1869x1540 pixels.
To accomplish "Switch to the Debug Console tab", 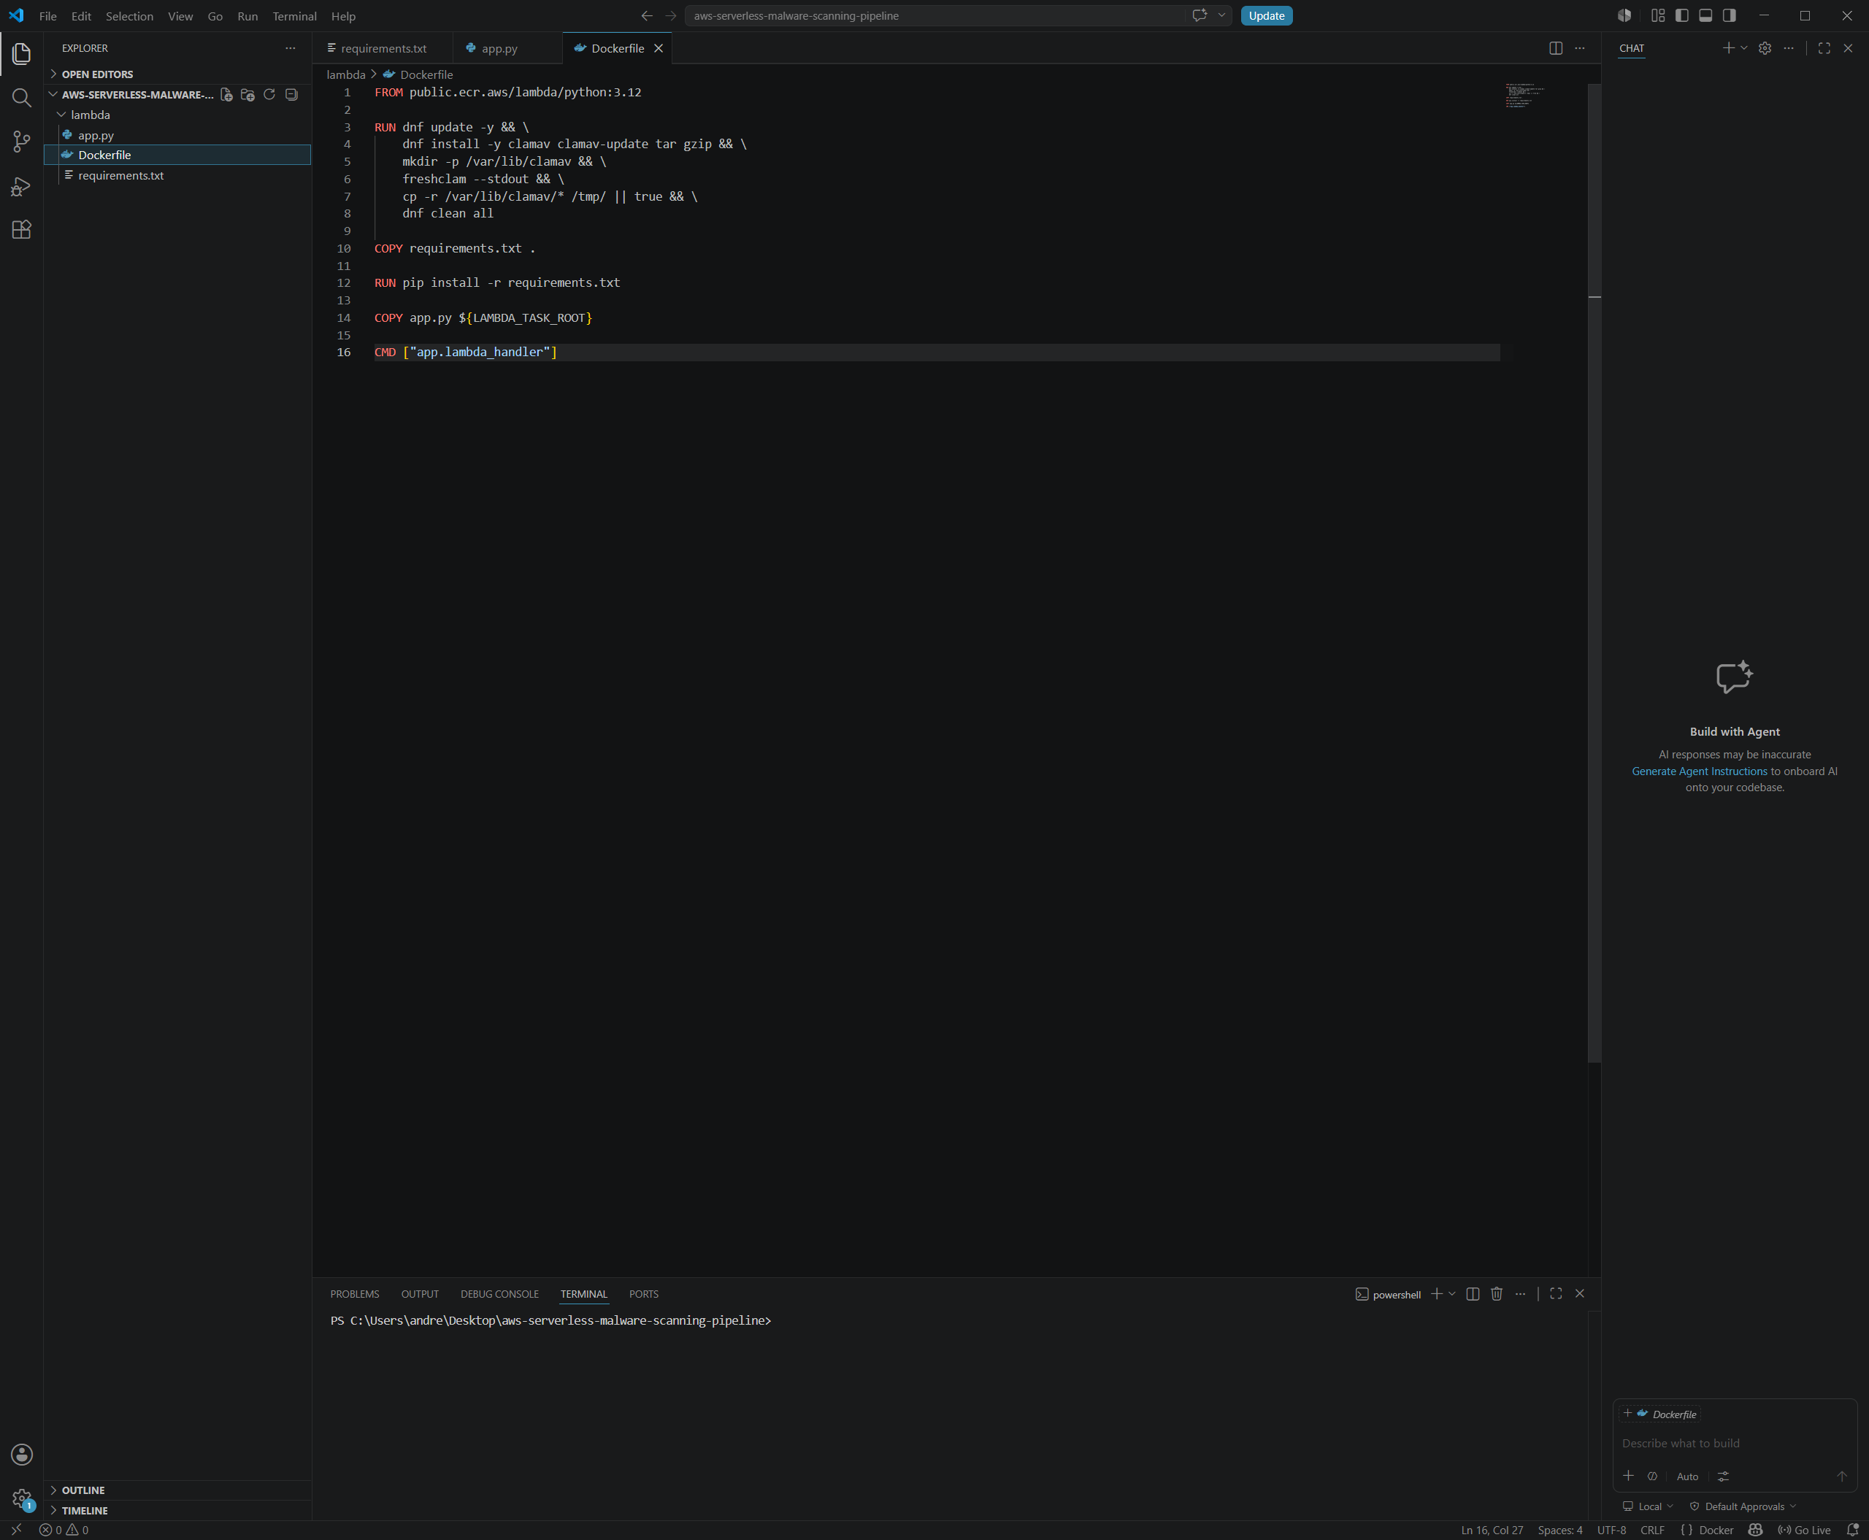I will click(499, 1294).
